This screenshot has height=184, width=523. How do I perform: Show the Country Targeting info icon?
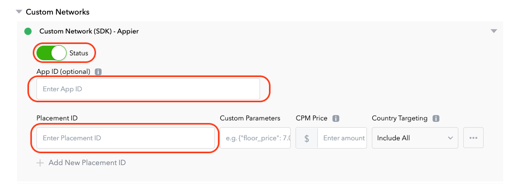tap(436, 118)
